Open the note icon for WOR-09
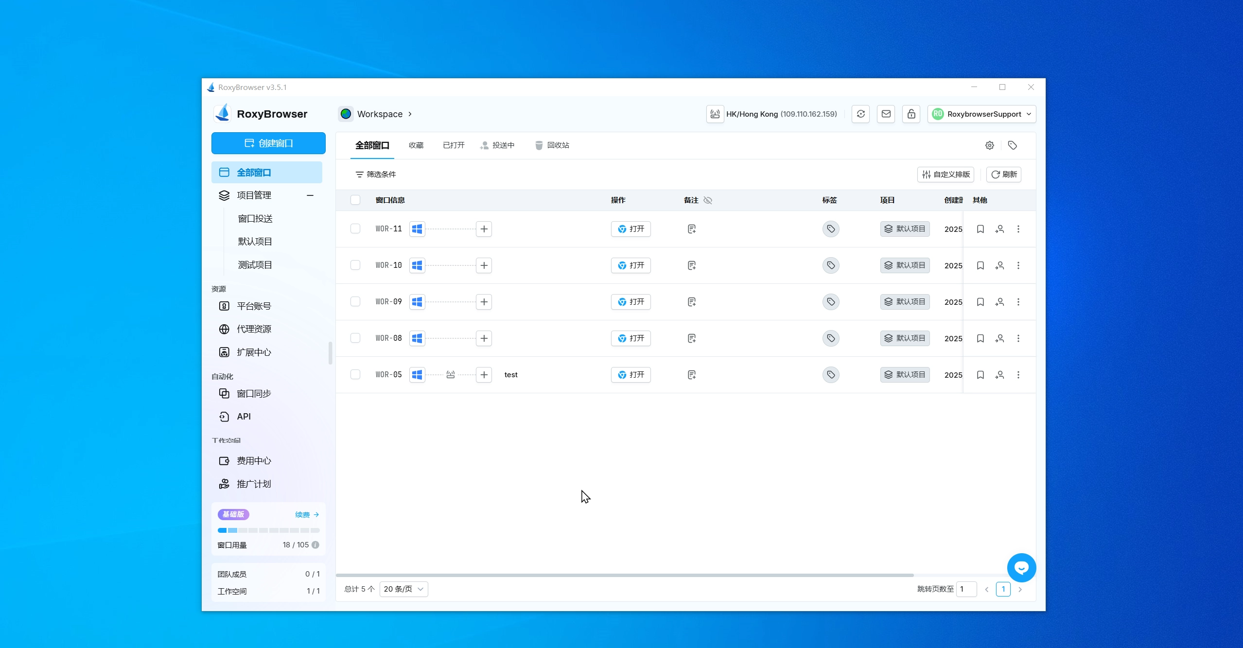 pyautogui.click(x=692, y=302)
